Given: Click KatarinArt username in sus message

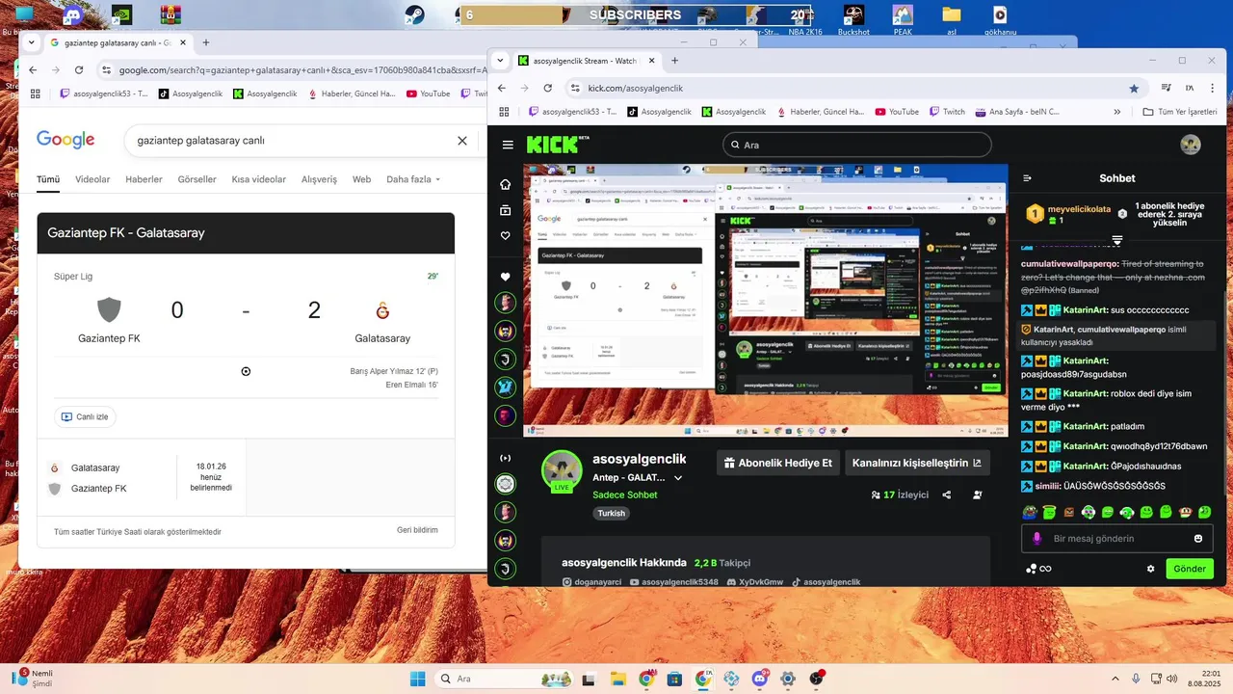Looking at the screenshot, I should click(x=1087, y=310).
